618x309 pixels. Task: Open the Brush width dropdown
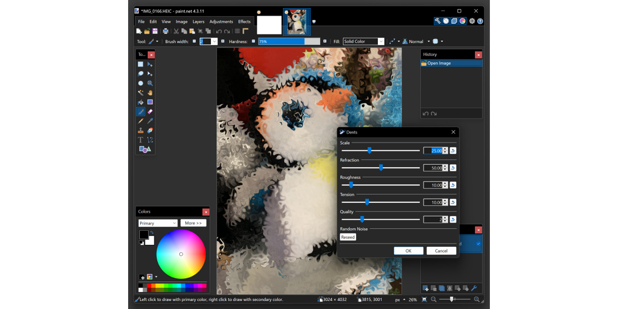pos(214,42)
